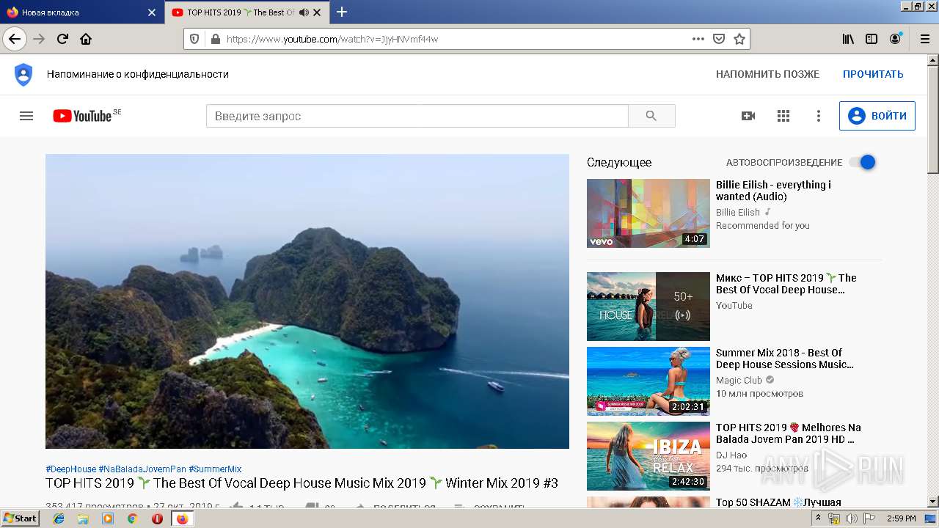Open the Firefox home page icon
The image size is (939, 528).
click(x=86, y=39)
